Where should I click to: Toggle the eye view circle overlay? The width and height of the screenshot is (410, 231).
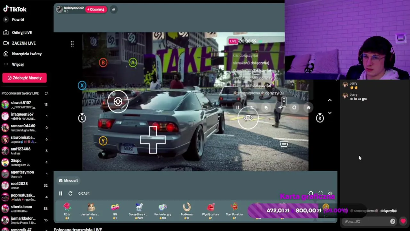248,118
